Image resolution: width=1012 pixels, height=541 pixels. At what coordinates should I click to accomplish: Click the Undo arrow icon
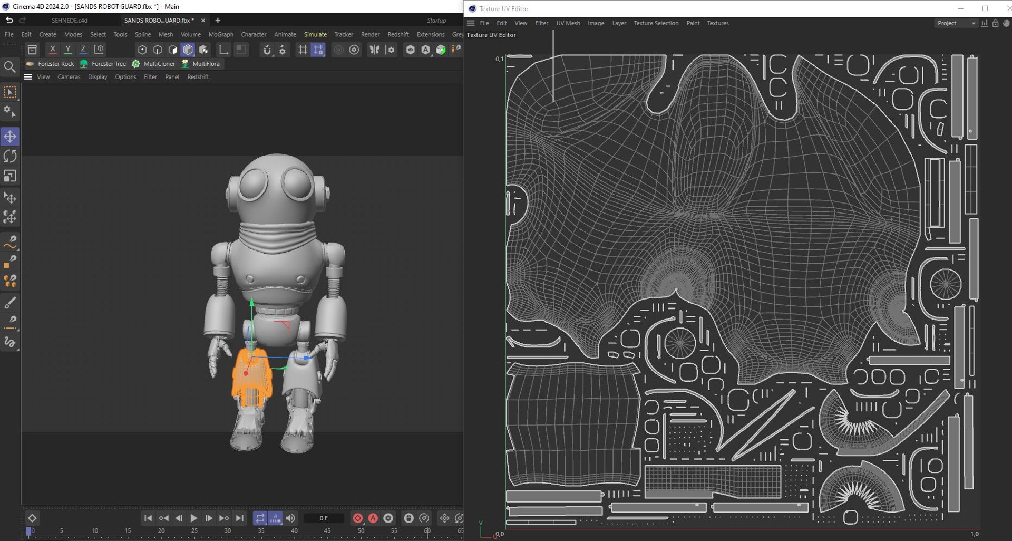9,20
